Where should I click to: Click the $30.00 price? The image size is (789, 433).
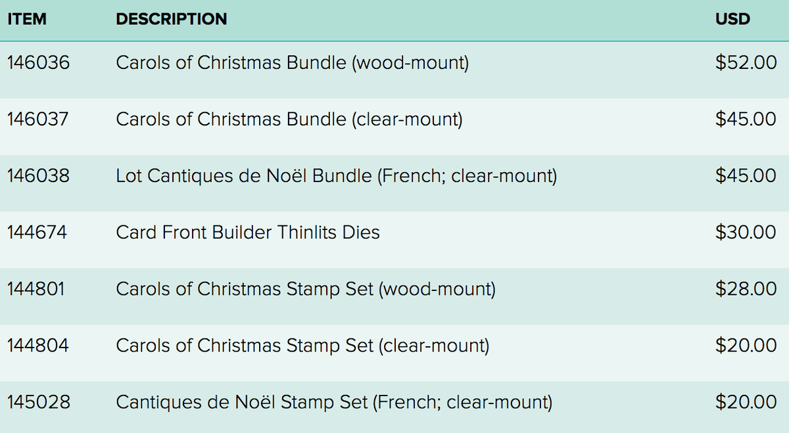point(746,233)
